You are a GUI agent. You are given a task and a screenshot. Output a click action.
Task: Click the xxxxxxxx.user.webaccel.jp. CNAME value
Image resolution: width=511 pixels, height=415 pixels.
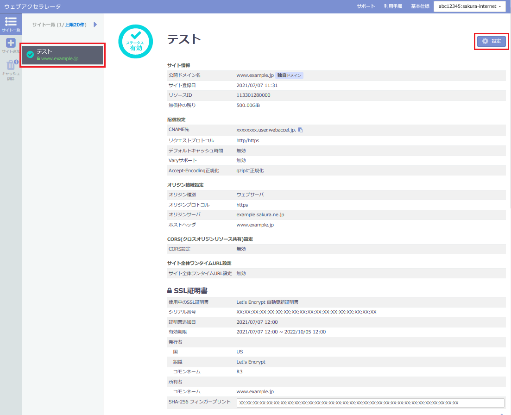[x=266, y=130]
